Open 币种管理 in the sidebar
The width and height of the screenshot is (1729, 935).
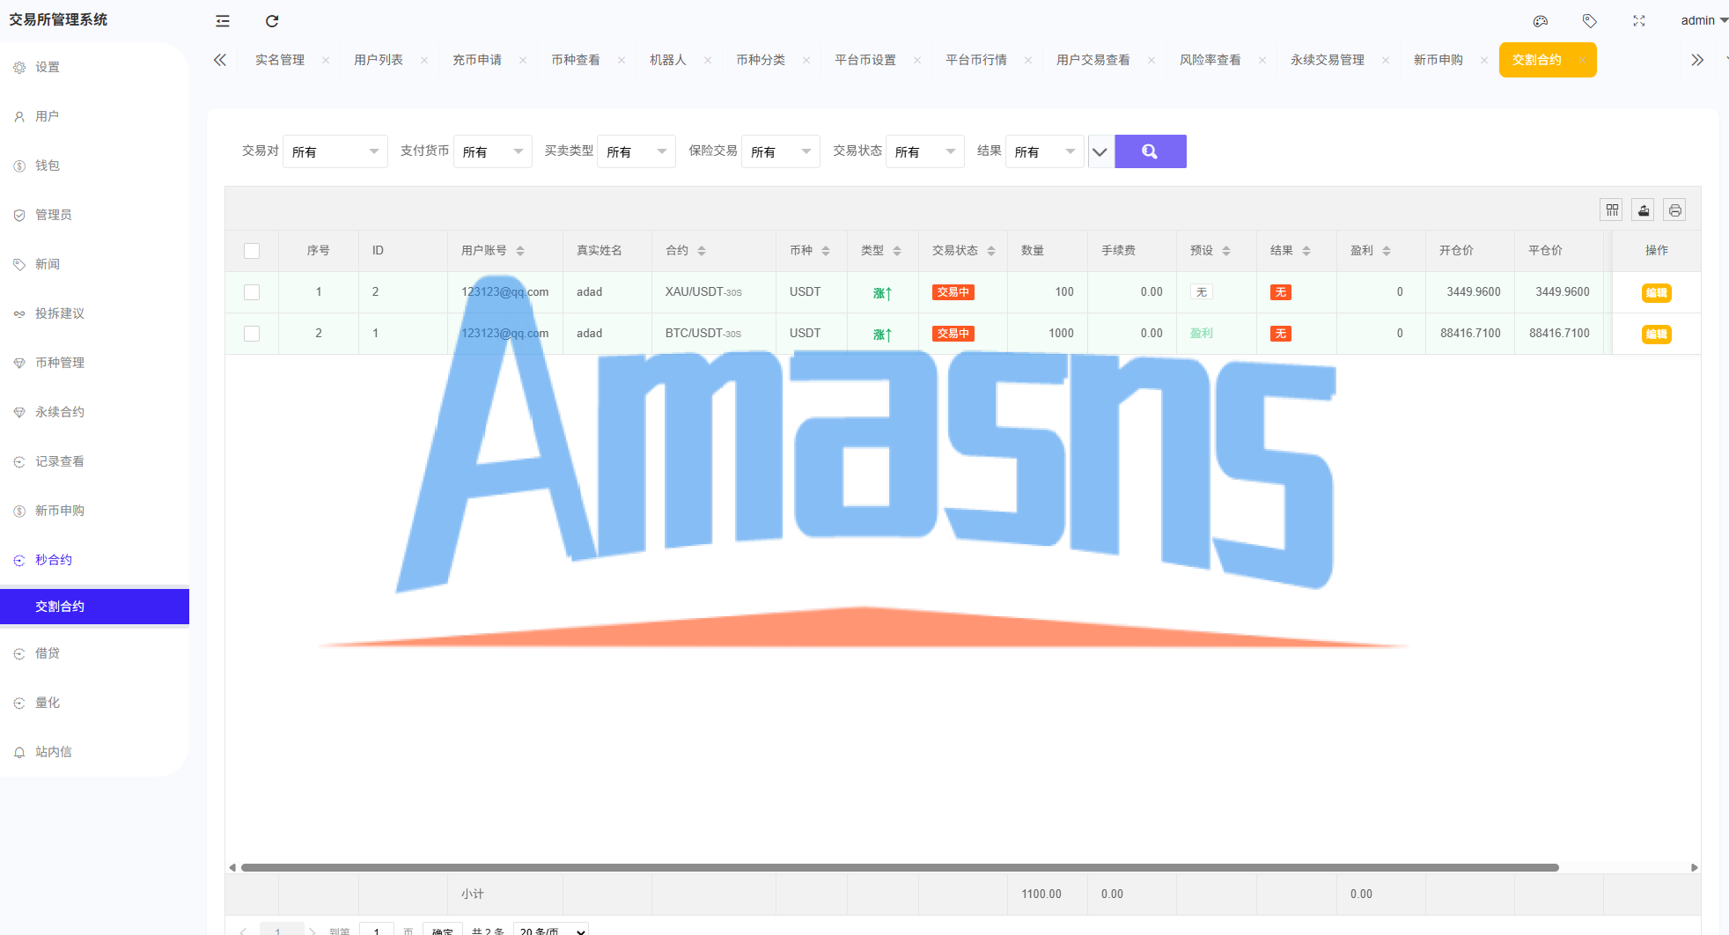point(60,363)
